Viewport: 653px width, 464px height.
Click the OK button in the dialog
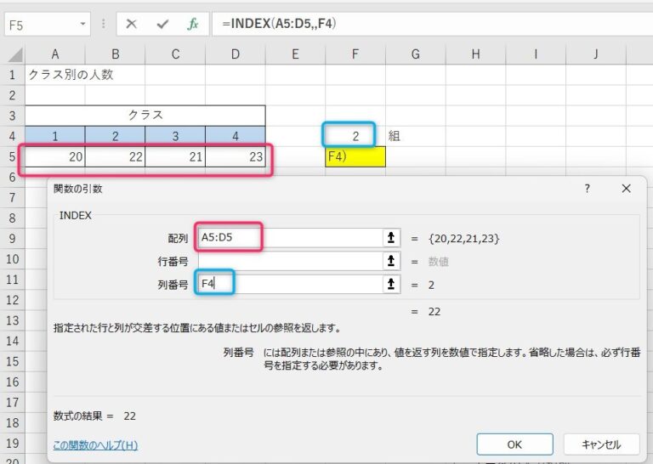coord(514,444)
